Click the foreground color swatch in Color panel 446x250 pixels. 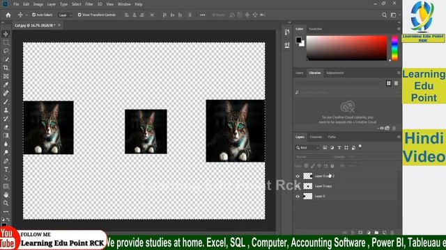coord(299,40)
